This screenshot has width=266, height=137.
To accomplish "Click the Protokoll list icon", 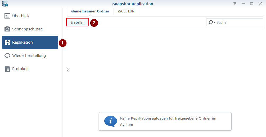I will tap(7, 69).
